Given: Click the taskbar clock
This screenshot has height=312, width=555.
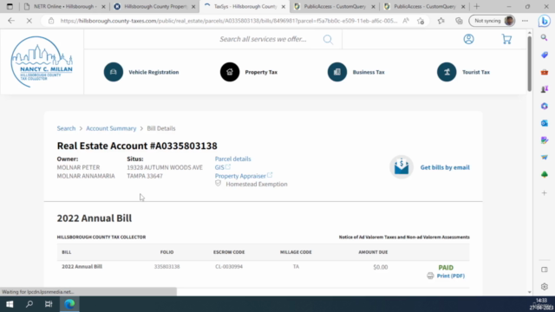Looking at the screenshot, I should pyautogui.click(x=541, y=304).
